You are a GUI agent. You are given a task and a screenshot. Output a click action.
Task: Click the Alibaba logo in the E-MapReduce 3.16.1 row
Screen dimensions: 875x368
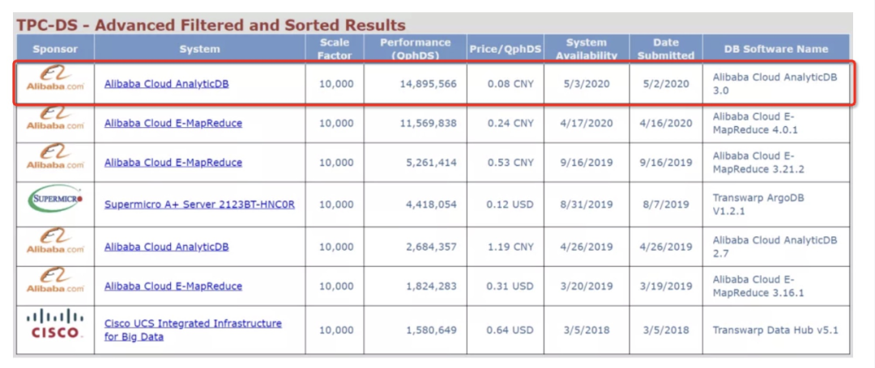[55, 281]
